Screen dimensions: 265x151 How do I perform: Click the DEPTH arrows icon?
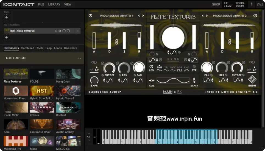point(194,80)
